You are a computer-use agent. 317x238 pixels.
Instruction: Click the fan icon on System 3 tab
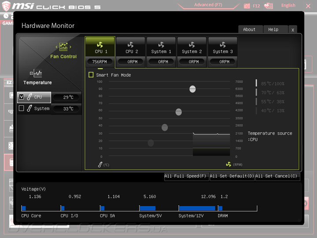[x=223, y=45]
